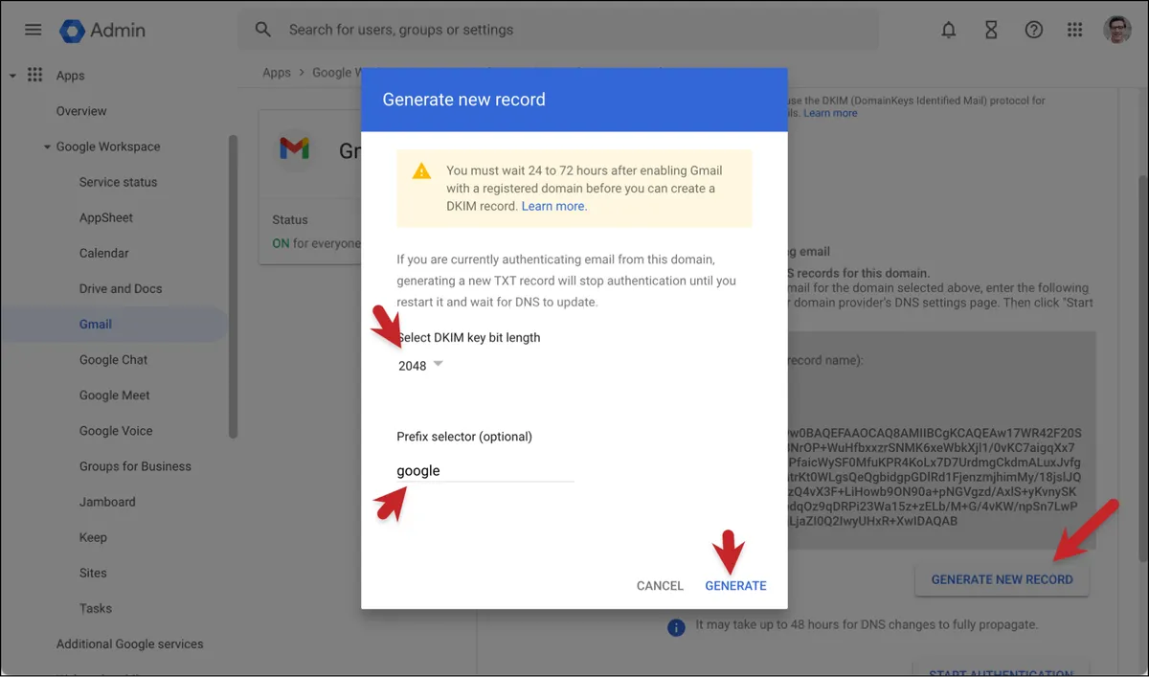Open notifications bell

pyautogui.click(x=949, y=30)
